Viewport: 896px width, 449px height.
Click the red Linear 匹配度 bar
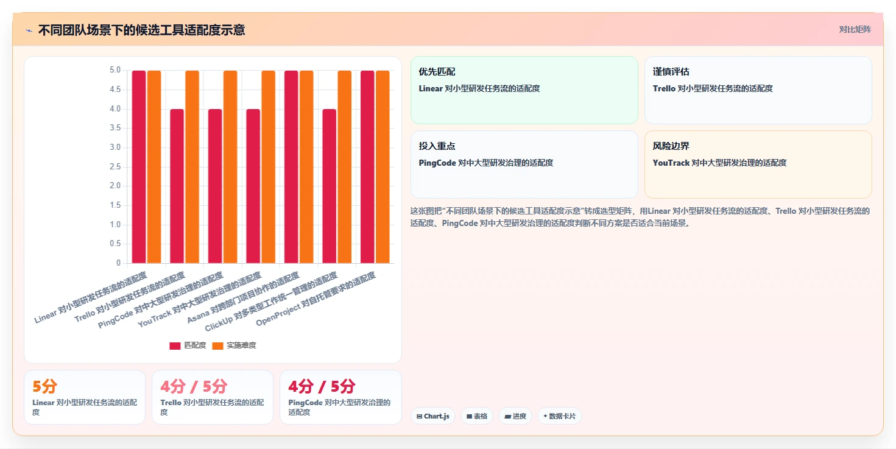point(139,167)
